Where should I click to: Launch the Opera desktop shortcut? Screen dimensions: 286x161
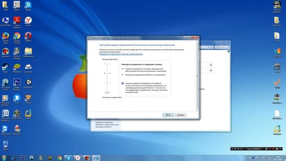[x=28, y=37]
